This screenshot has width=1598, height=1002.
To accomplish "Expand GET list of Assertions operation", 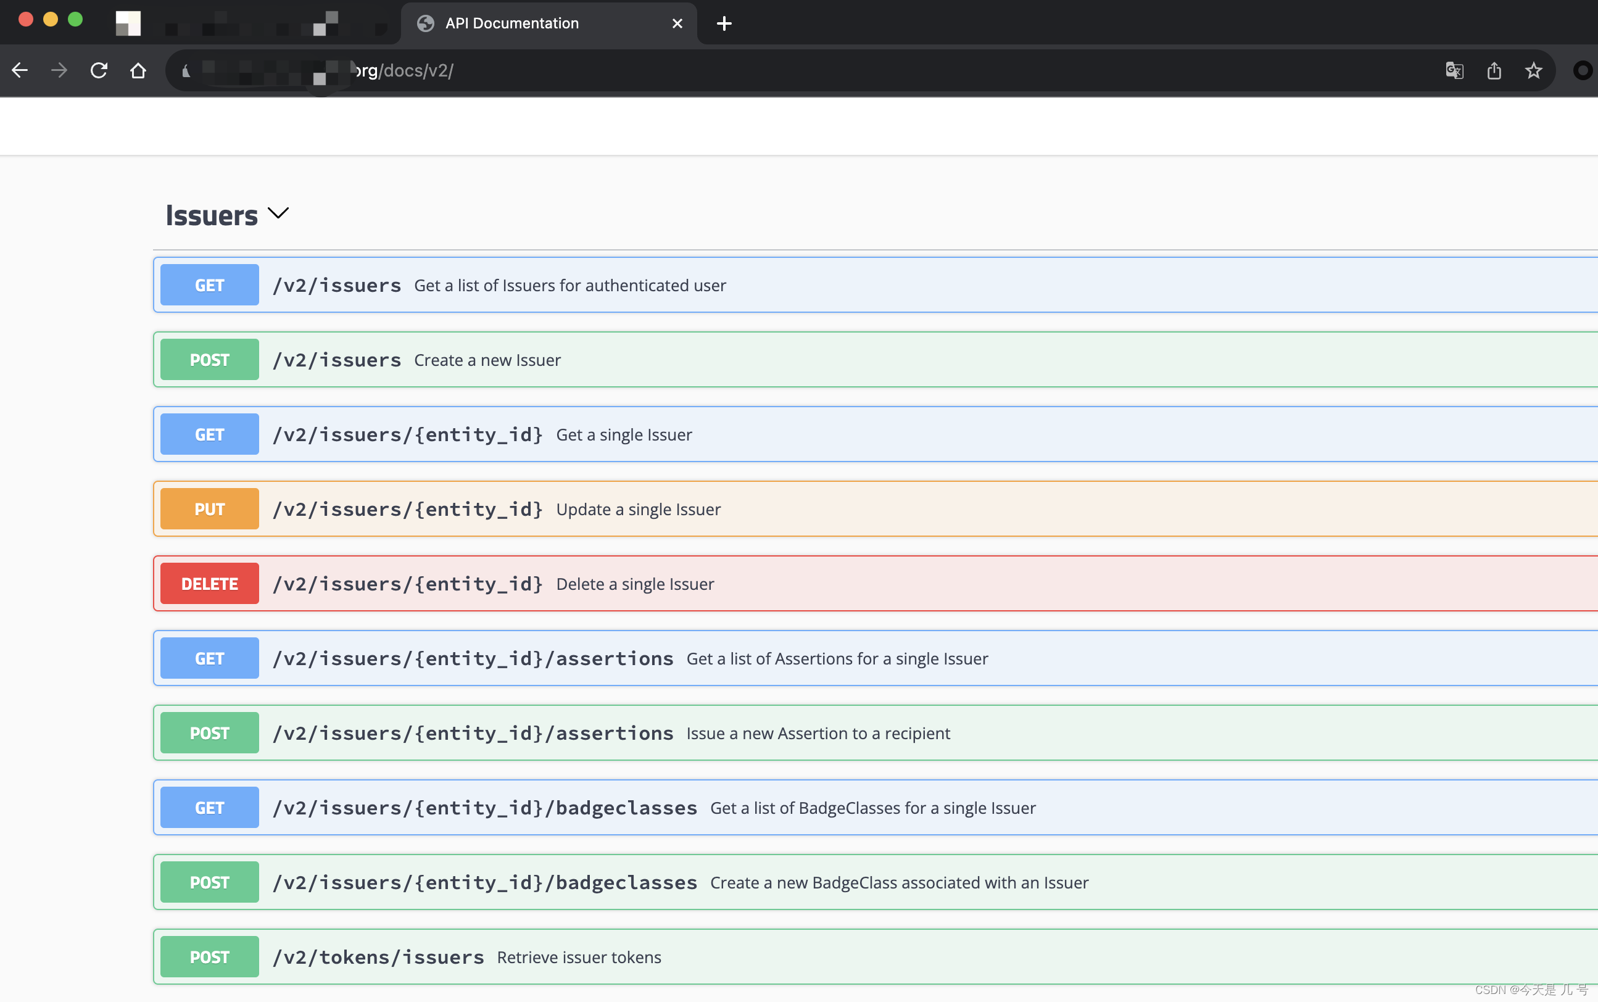I will point(875,658).
